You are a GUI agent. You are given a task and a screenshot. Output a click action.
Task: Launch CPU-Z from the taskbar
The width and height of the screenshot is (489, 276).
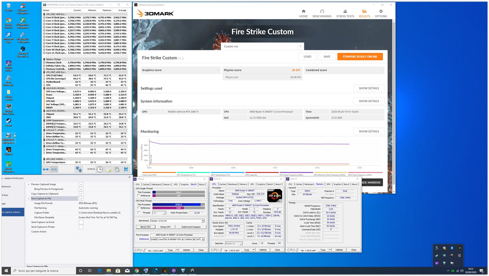(174, 271)
